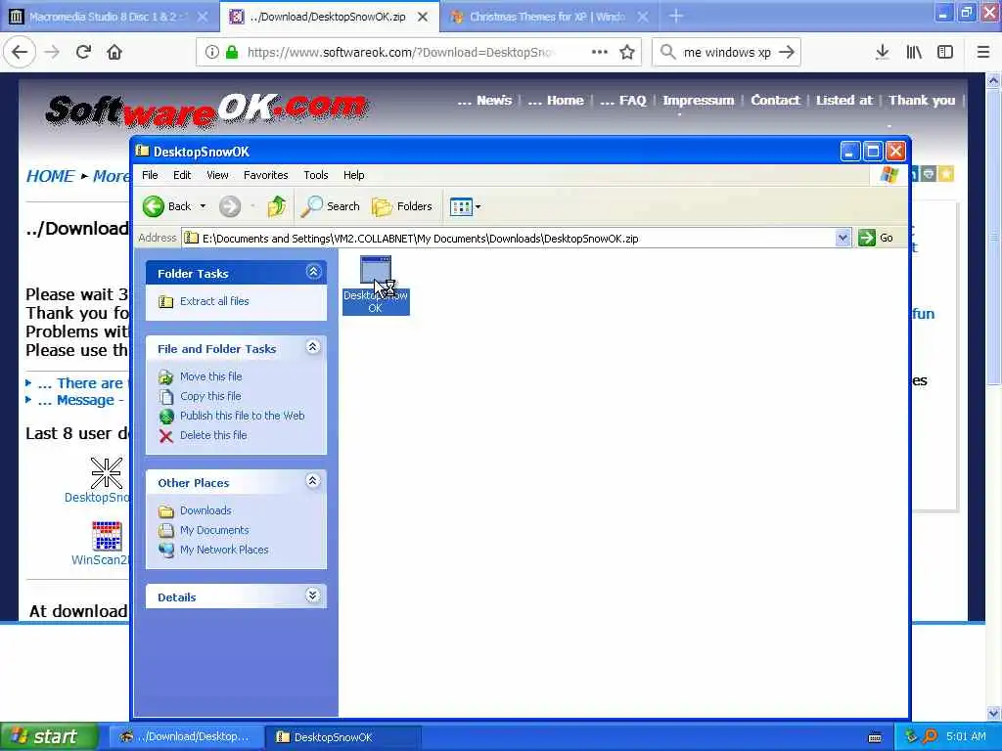Open page actions three-dot menu in address bar
The width and height of the screenshot is (1002, 751).
click(x=600, y=52)
